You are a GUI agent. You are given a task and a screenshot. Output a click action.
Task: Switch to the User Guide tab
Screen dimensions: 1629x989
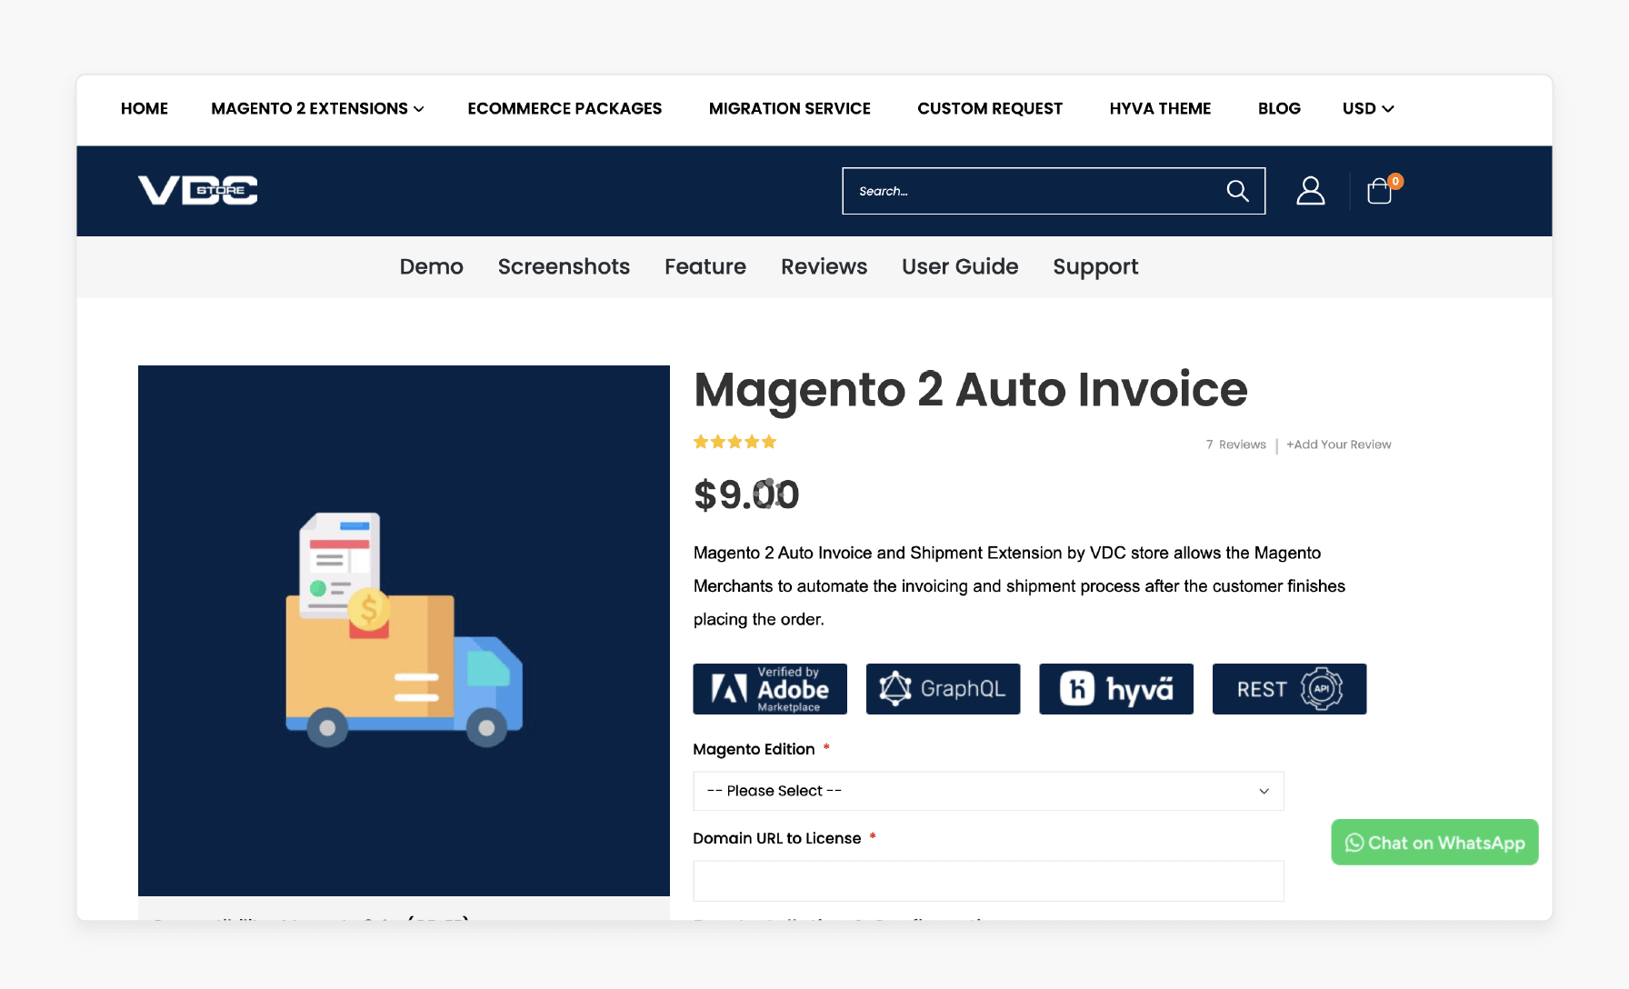pyautogui.click(x=960, y=266)
